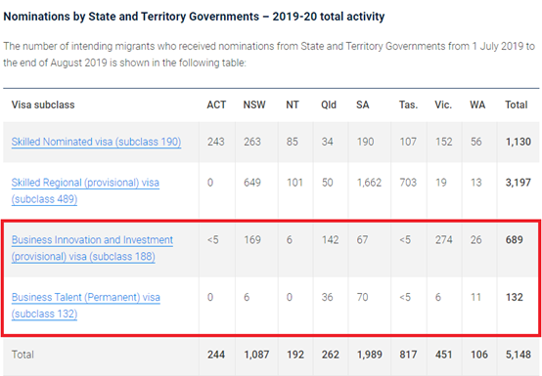Click the page heading about Nominations
The width and height of the screenshot is (542, 376).
pyautogui.click(x=194, y=17)
